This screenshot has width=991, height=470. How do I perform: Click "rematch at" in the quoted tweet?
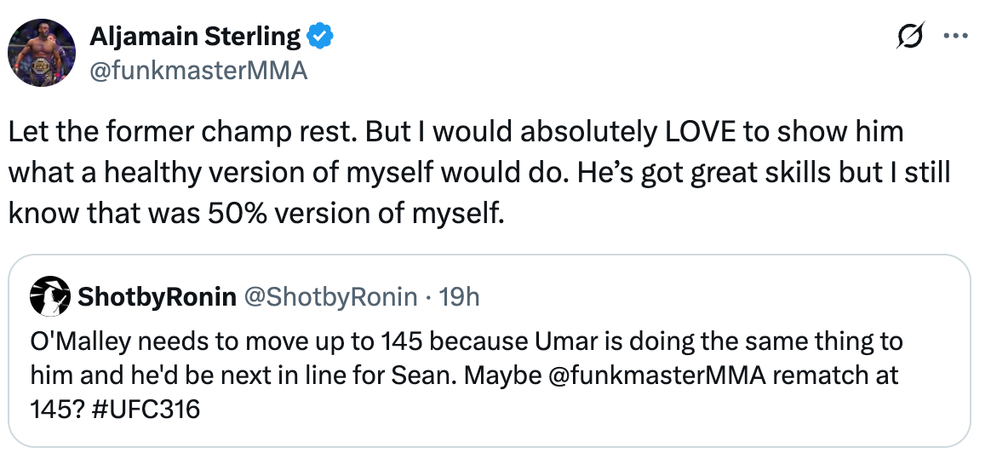835,375
